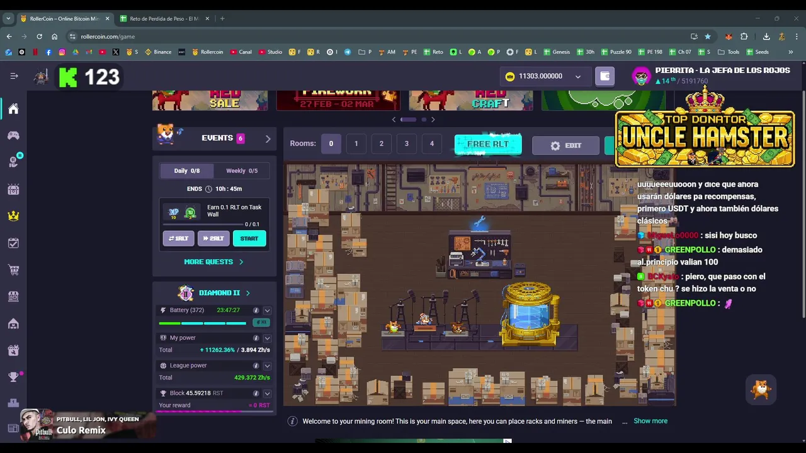The width and height of the screenshot is (806, 453).
Task: Open the browser extensions puzzle icon
Action: pyautogui.click(x=744, y=36)
